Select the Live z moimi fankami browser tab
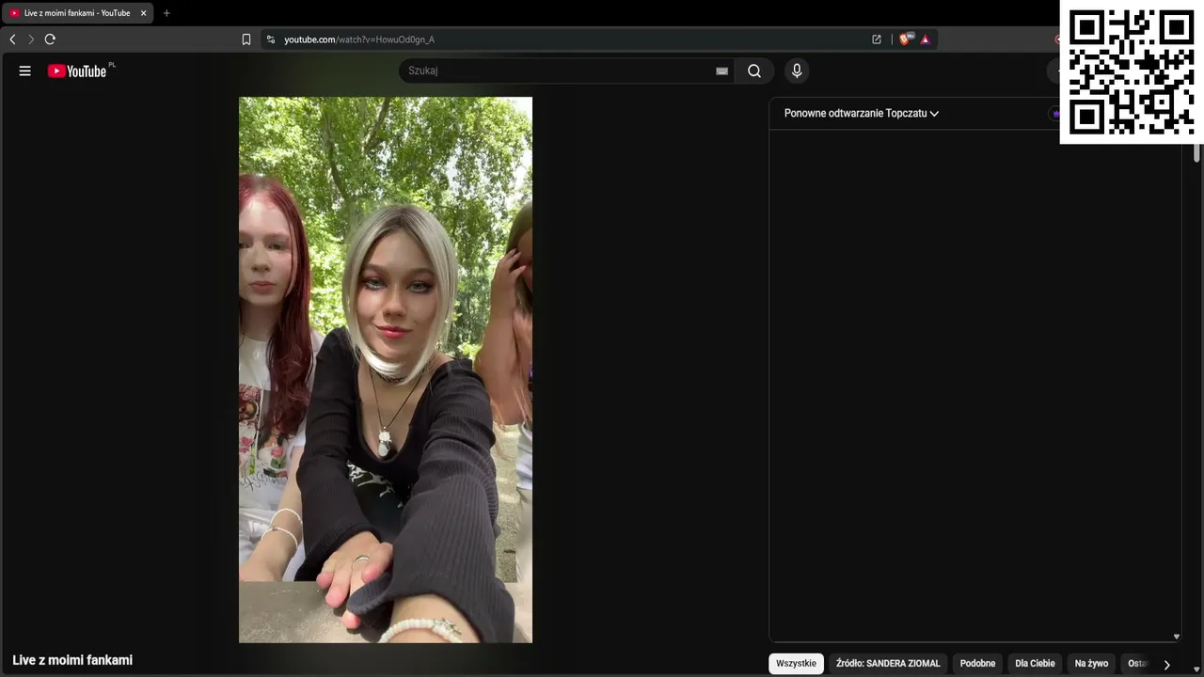The image size is (1204, 677). pos(77,13)
